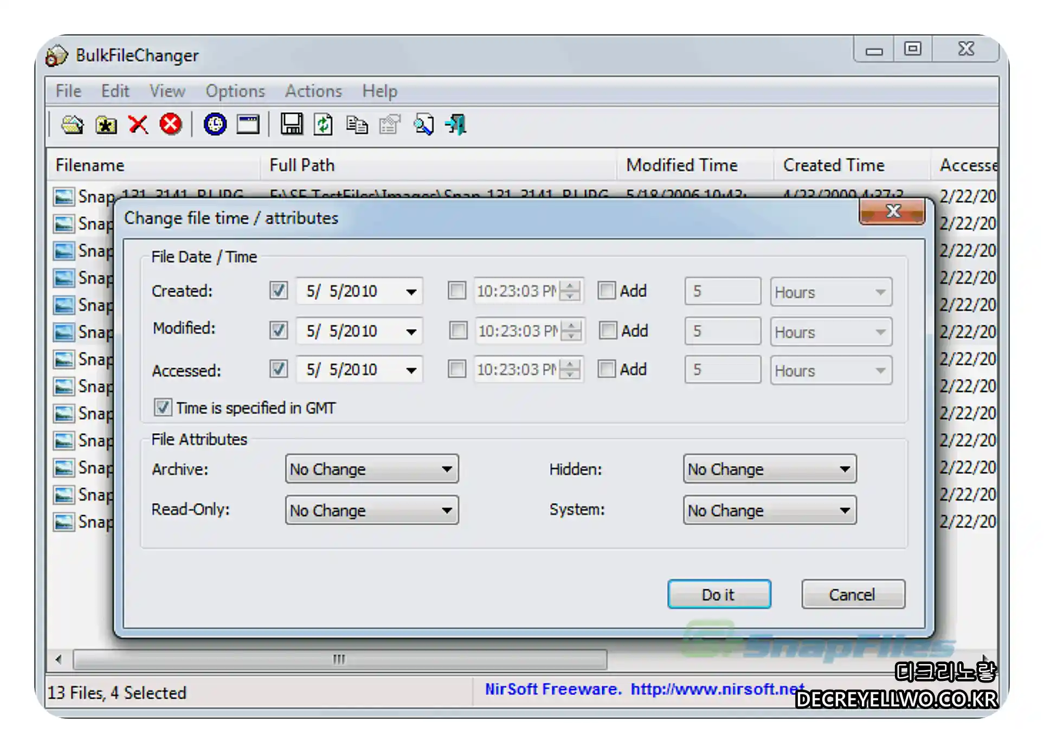This screenshot has height=753, width=1044.
Task: Click the Cancel button
Action: (852, 595)
